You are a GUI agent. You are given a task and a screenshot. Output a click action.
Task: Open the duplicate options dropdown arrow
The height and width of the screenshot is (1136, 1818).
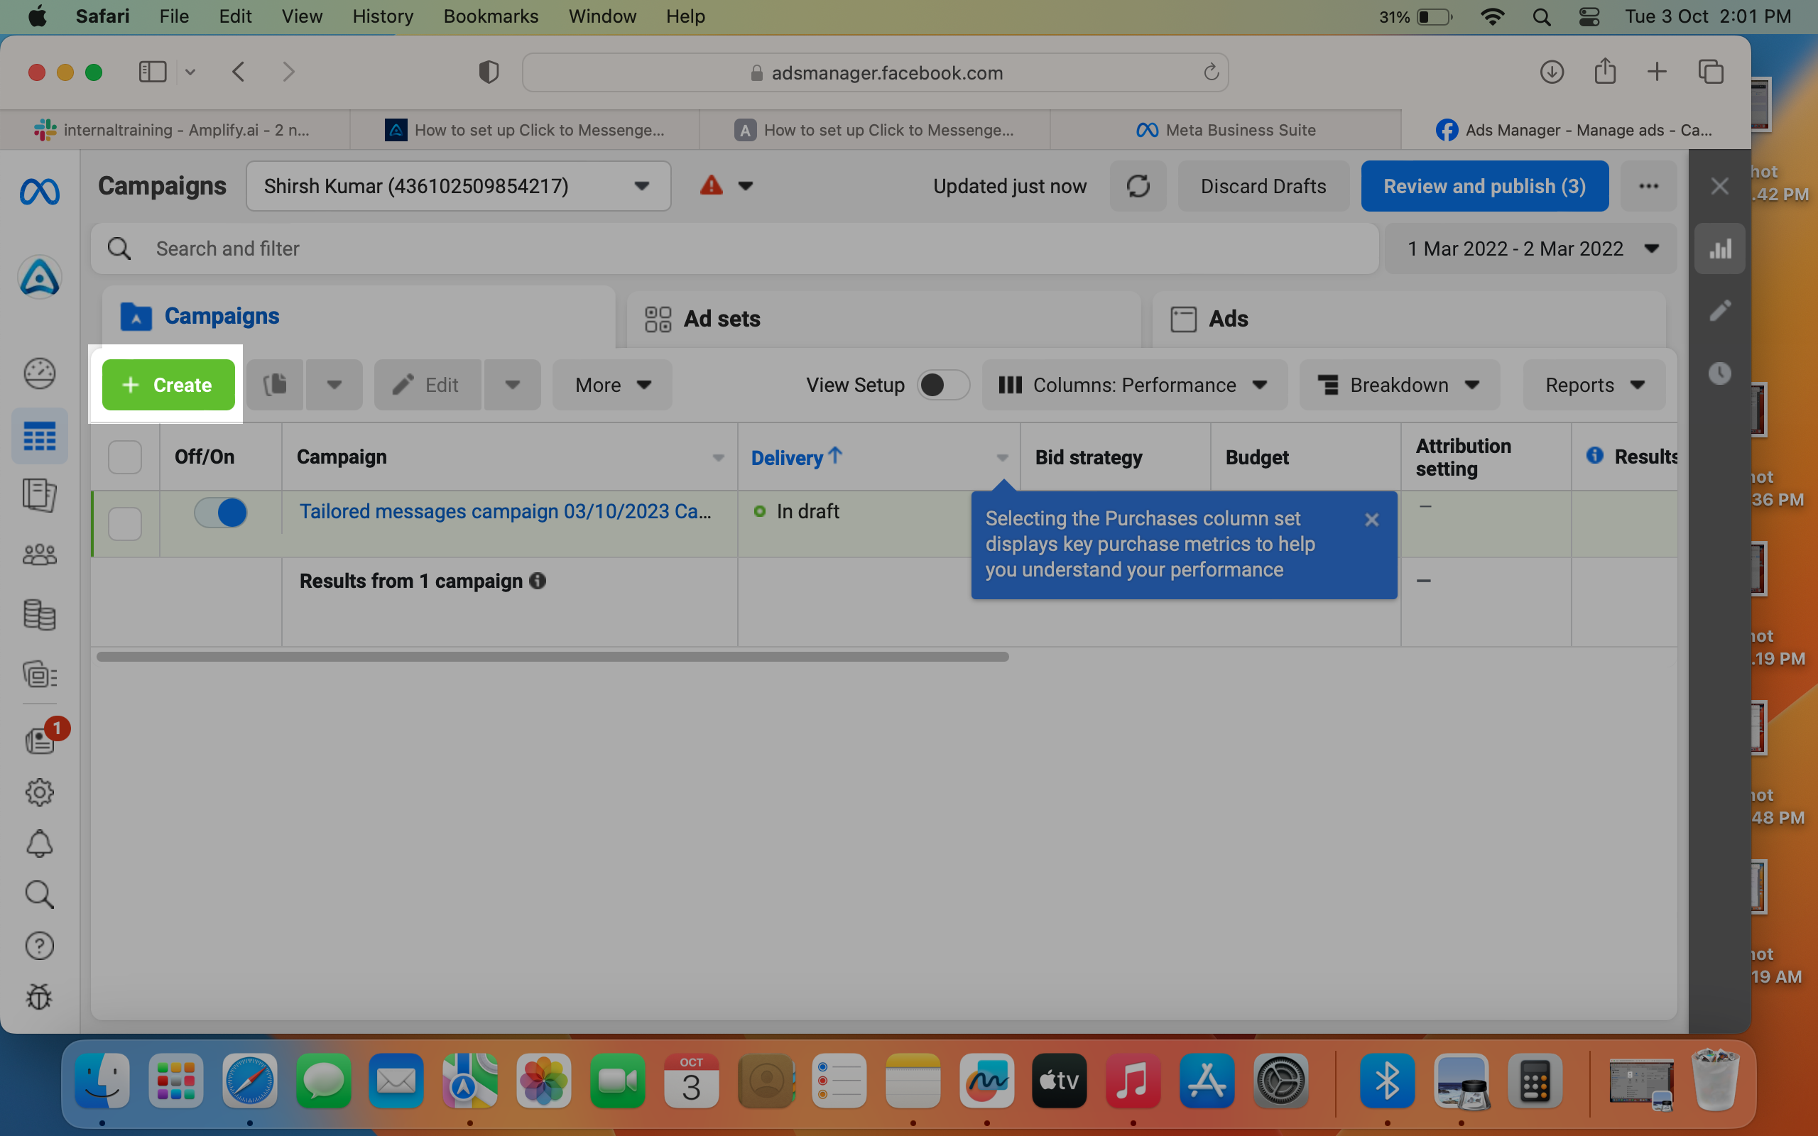coord(334,385)
